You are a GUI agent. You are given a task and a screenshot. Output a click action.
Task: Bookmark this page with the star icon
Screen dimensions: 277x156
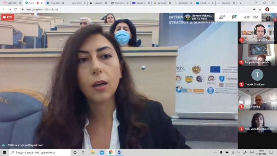260,9
